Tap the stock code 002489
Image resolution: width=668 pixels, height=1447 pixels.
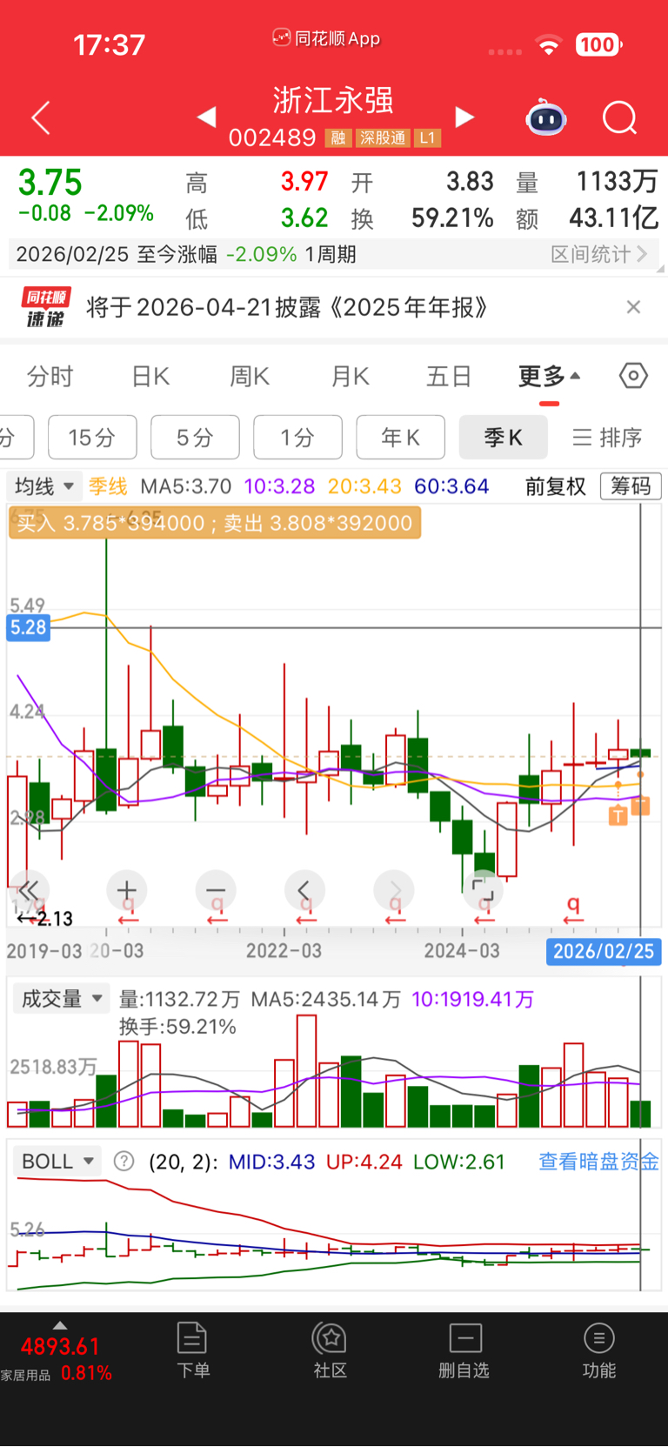[x=272, y=138]
